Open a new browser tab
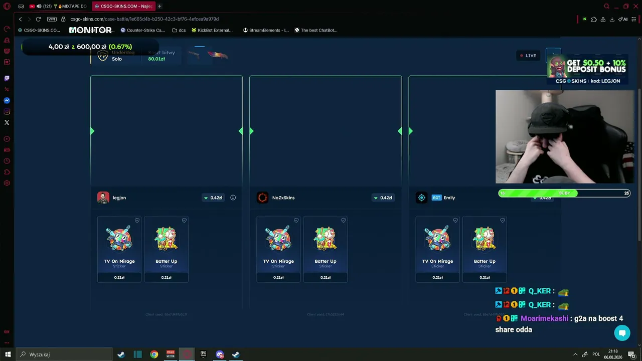This screenshot has height=361, width=642. pyautogui.click(x=159, y=7)
